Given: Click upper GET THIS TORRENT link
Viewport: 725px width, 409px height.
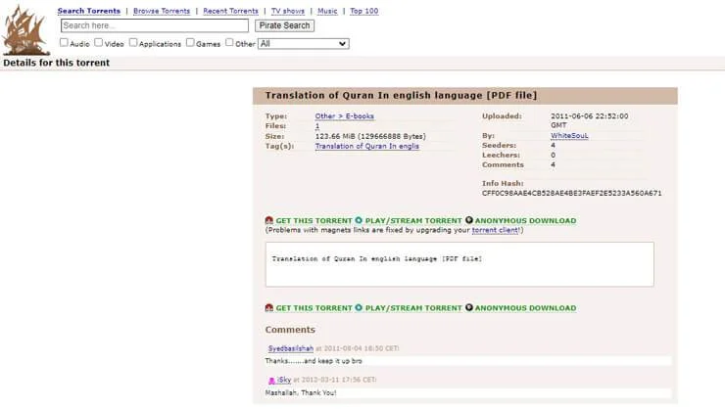Looking at the screenshot, I should (314, 221).
